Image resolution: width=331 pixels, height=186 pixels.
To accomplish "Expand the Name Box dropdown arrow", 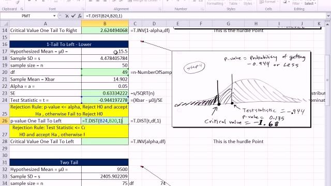I will click(54, 16).
